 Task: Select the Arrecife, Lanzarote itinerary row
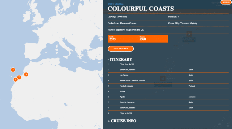[127, 102]
